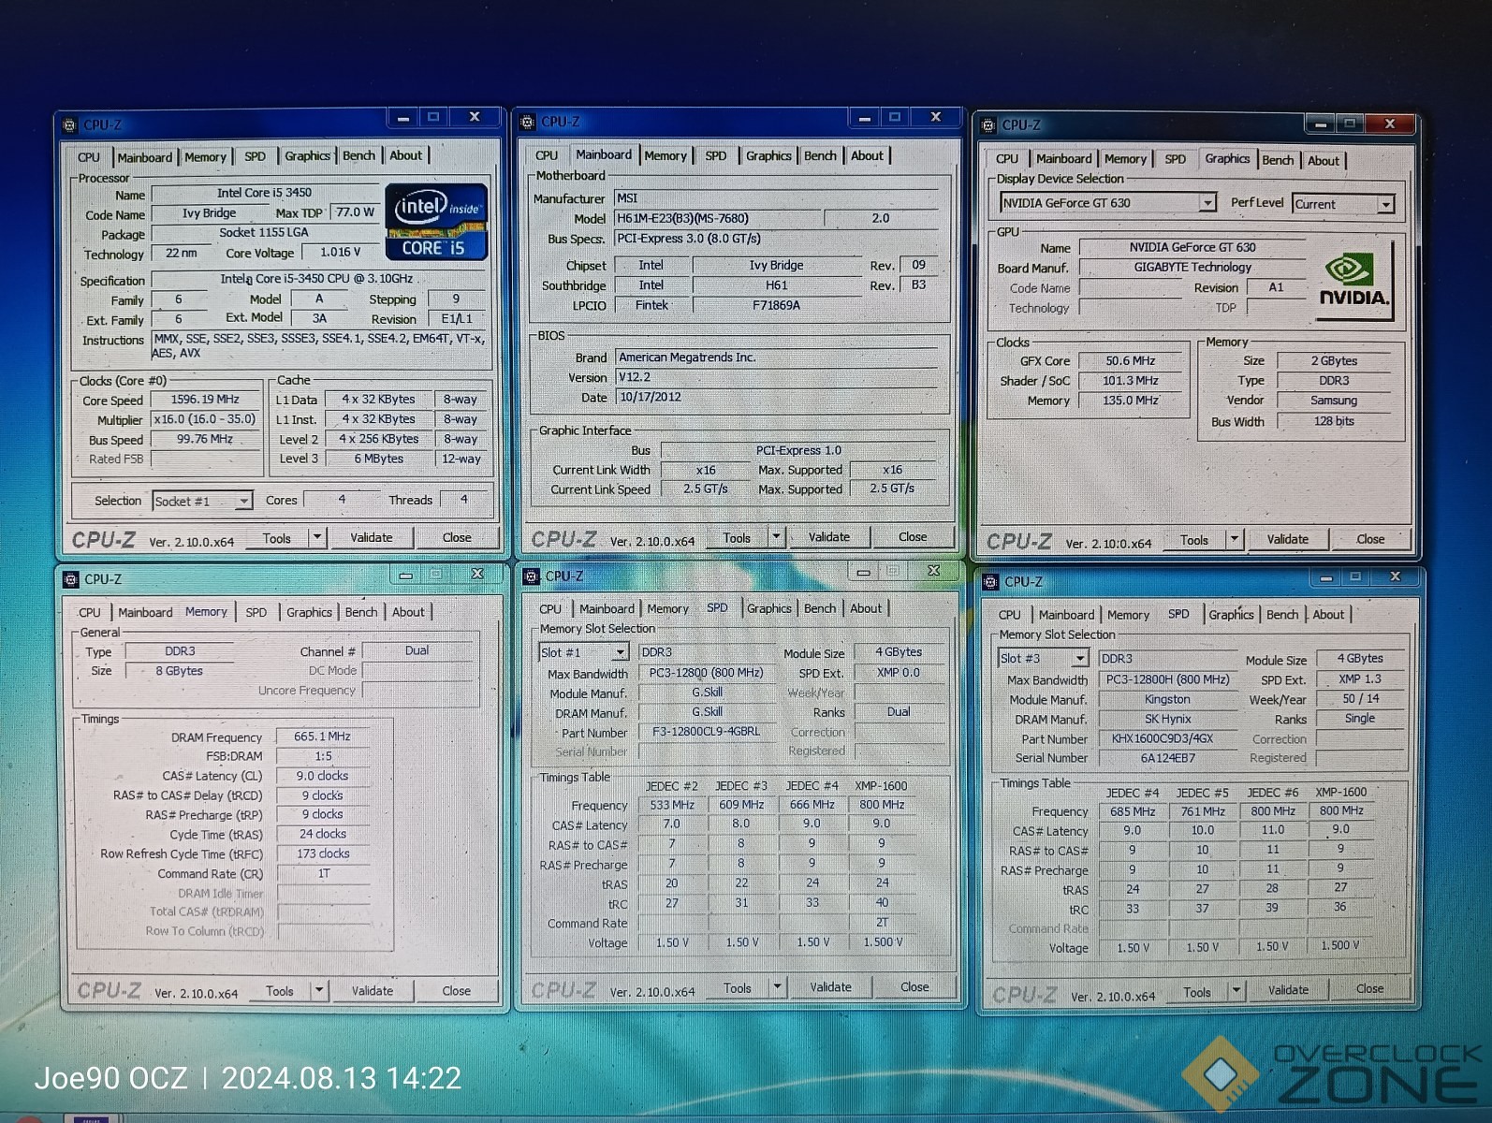Click Tools button in the Slot #3 SPD window

pyautogui.click(x=1197, y=992)
